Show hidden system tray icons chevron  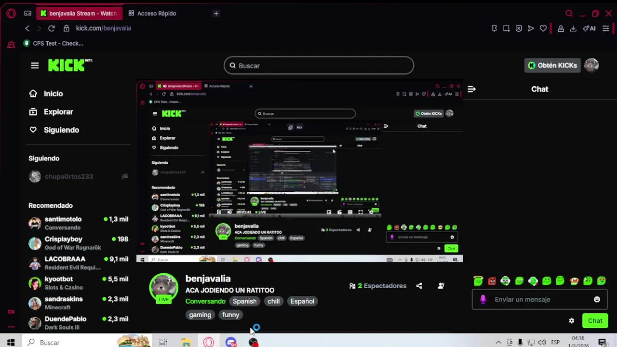[x=498, y=343]
